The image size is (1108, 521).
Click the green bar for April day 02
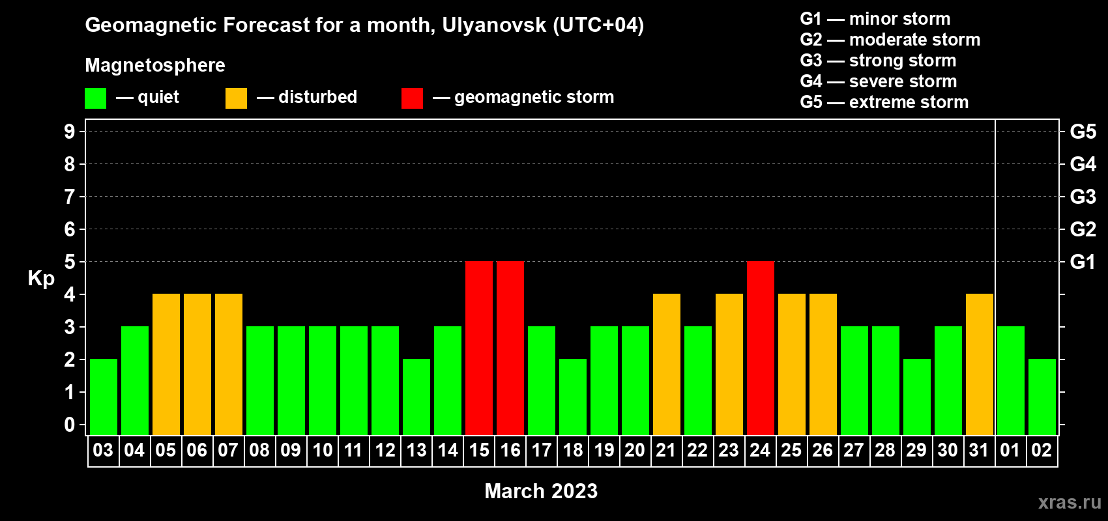click(1042, 397)
